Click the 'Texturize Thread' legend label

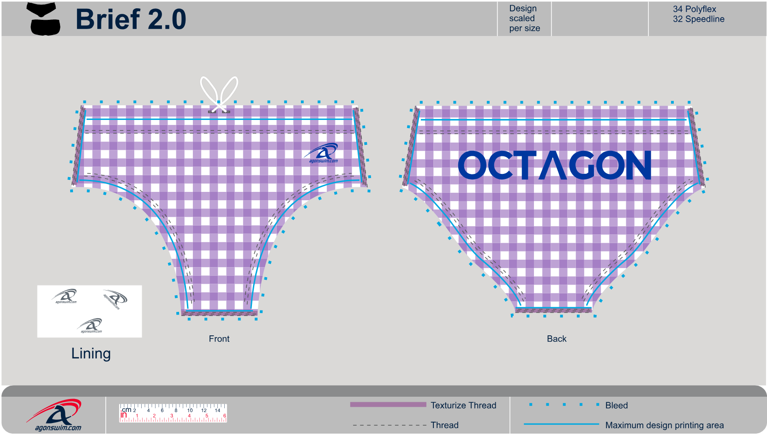(463, 405)
